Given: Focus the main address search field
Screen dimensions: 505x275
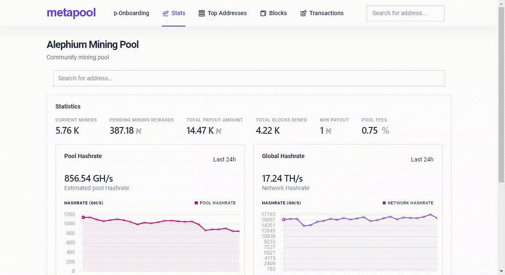Looking at the screenshot, I should pyautogui.click(x=249, y=78).
